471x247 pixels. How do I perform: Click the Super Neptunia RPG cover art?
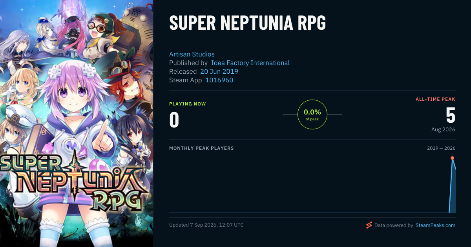(x=77, y=123)
